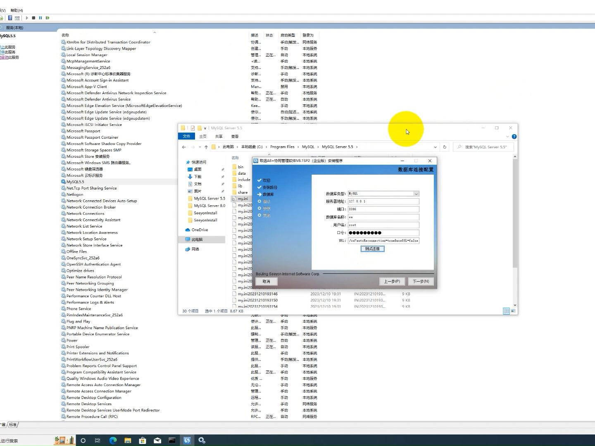Click 下一步(N) in the installer
The image size is (595, 446).
[421, 281]
